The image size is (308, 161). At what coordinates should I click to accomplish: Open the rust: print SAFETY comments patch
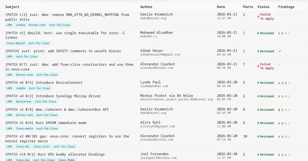pyautogui.click(x=63, y=51)
